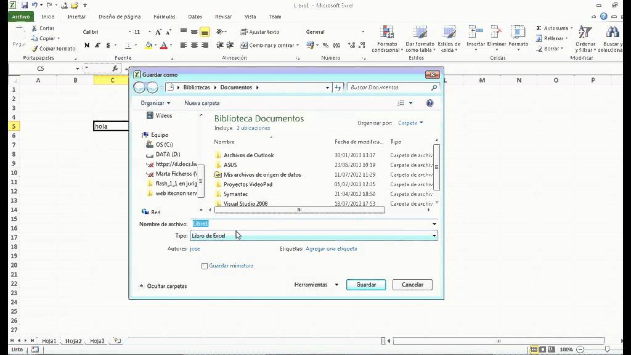
Task: Click the zoom out minus on zoom slider
Action: point(580,349)
